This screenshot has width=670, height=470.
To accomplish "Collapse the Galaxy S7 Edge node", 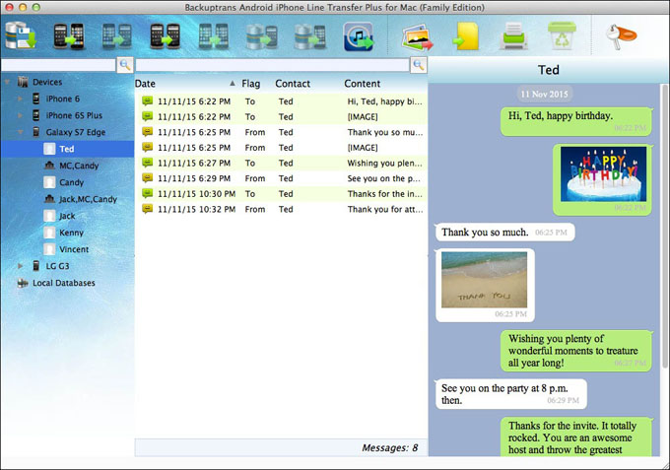I will (x=20, y=132).
